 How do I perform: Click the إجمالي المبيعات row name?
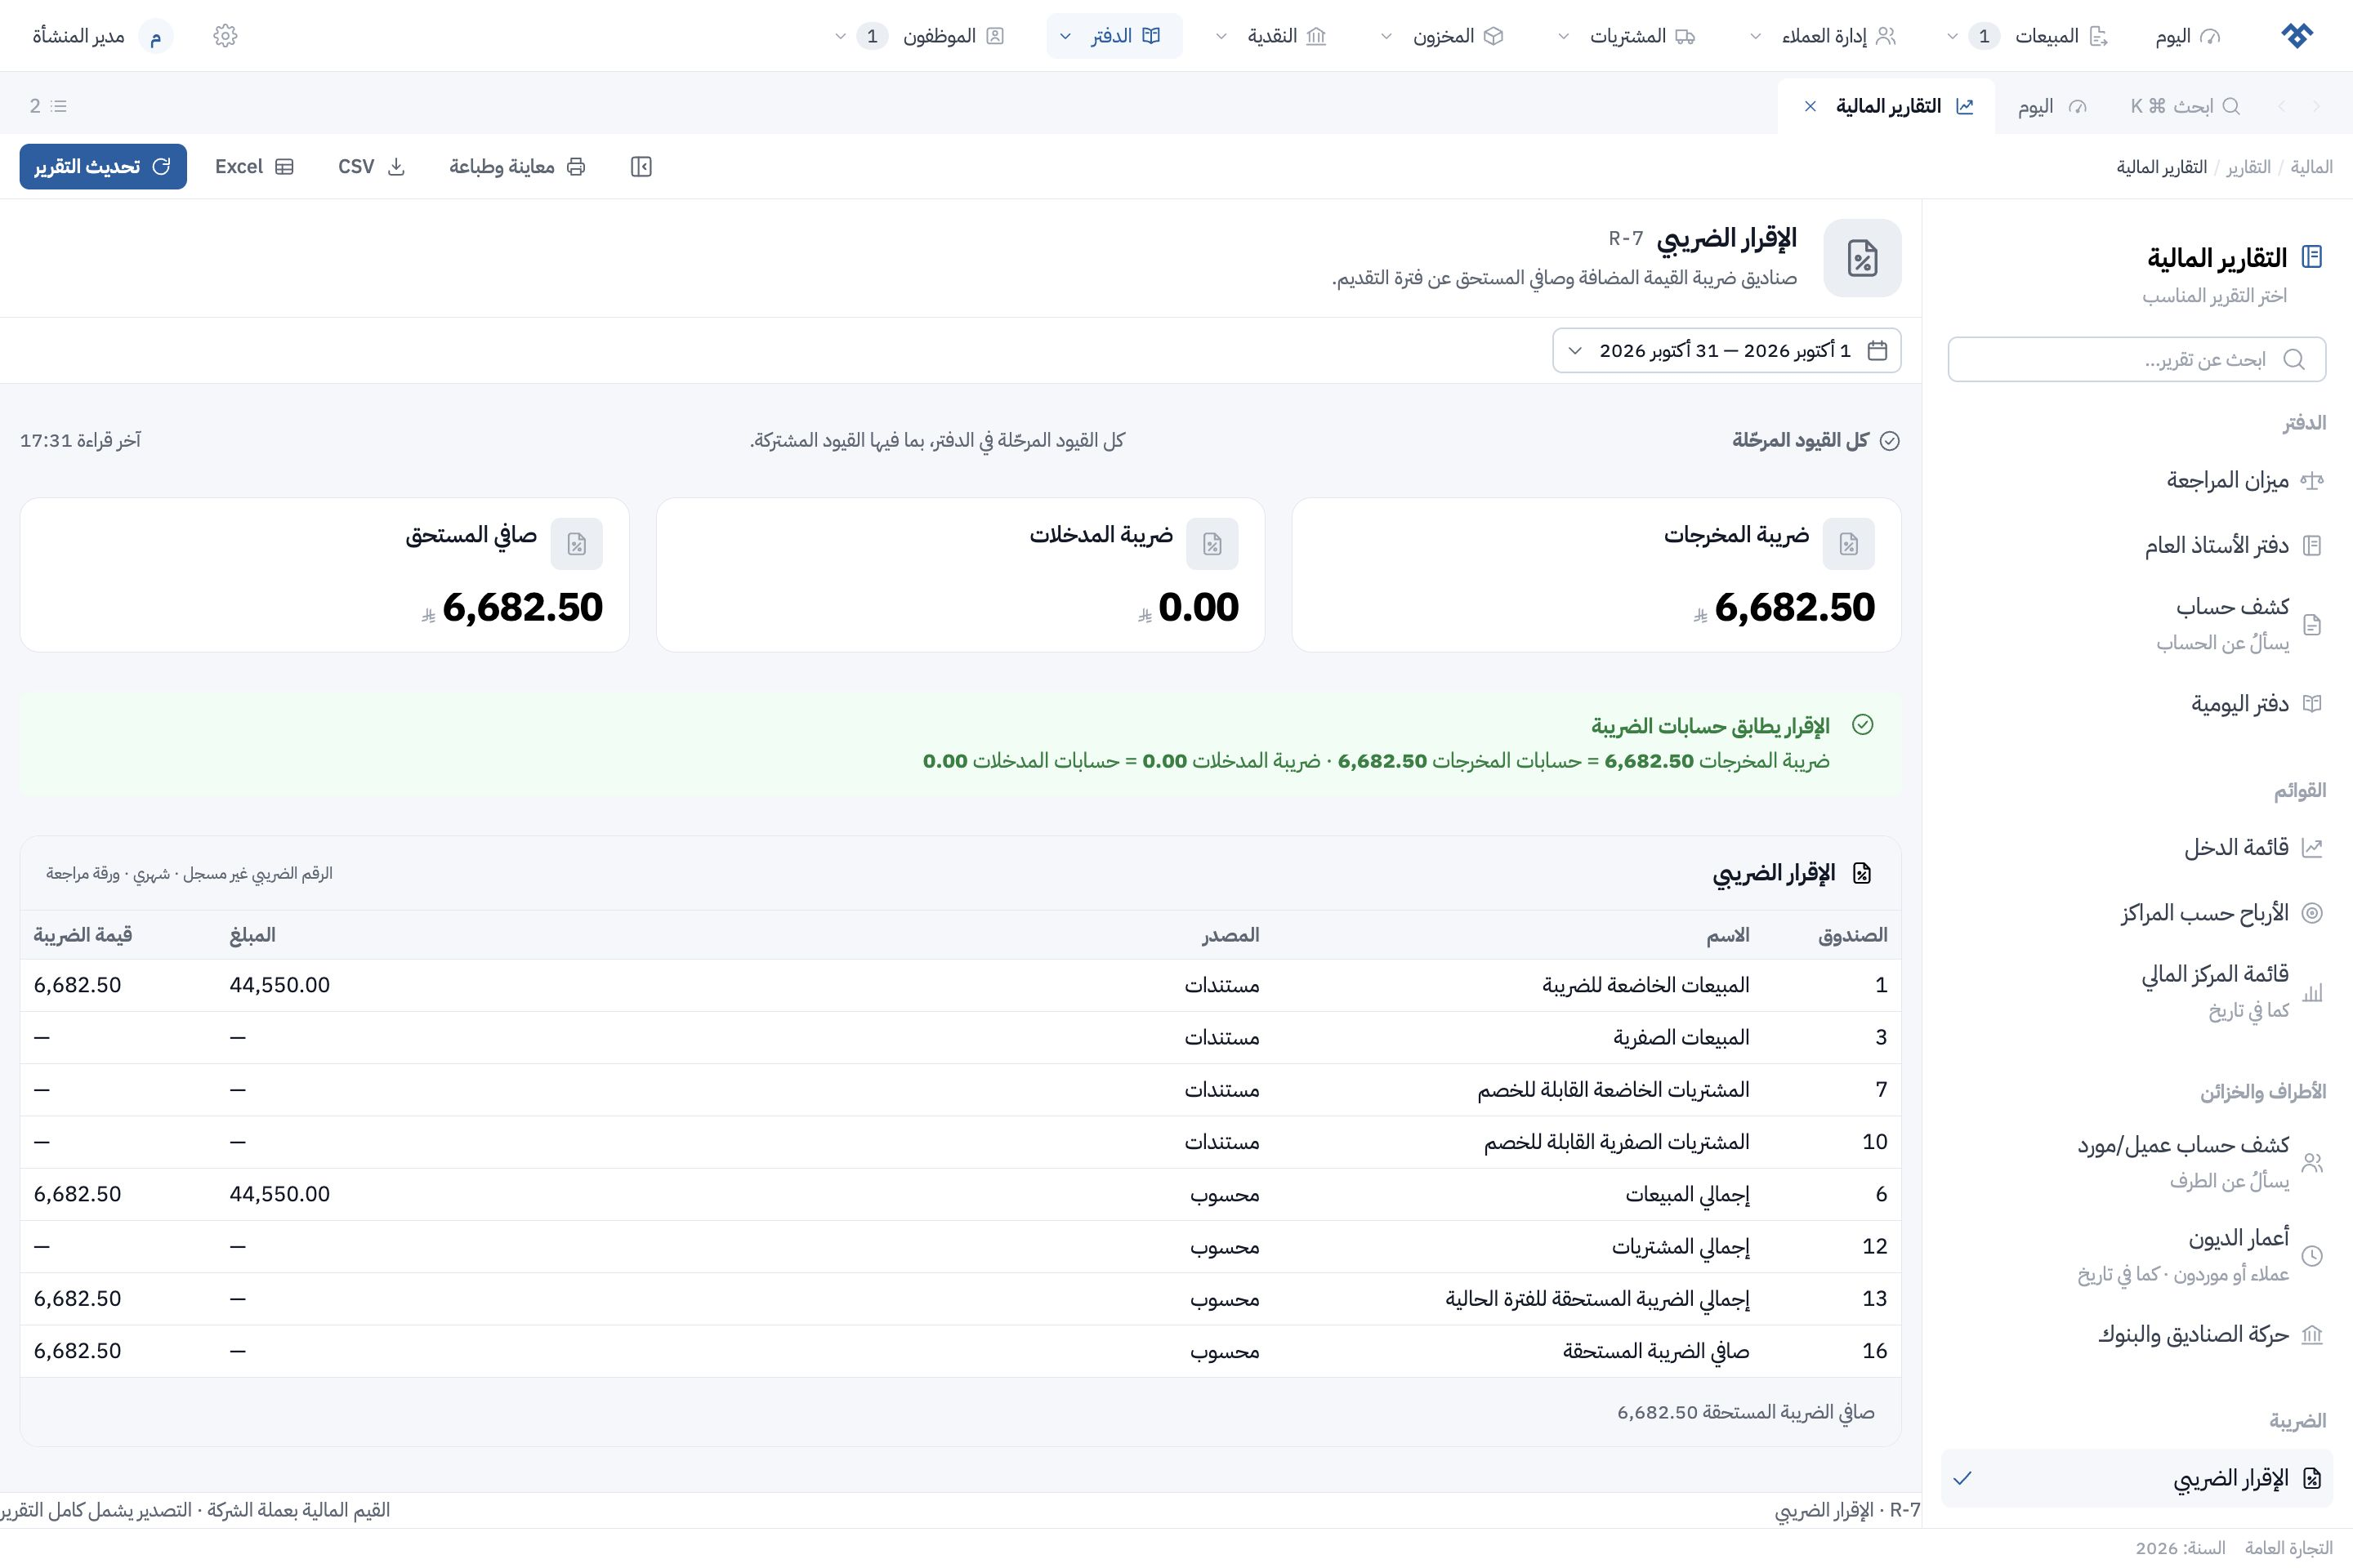pos(1686,1194)
